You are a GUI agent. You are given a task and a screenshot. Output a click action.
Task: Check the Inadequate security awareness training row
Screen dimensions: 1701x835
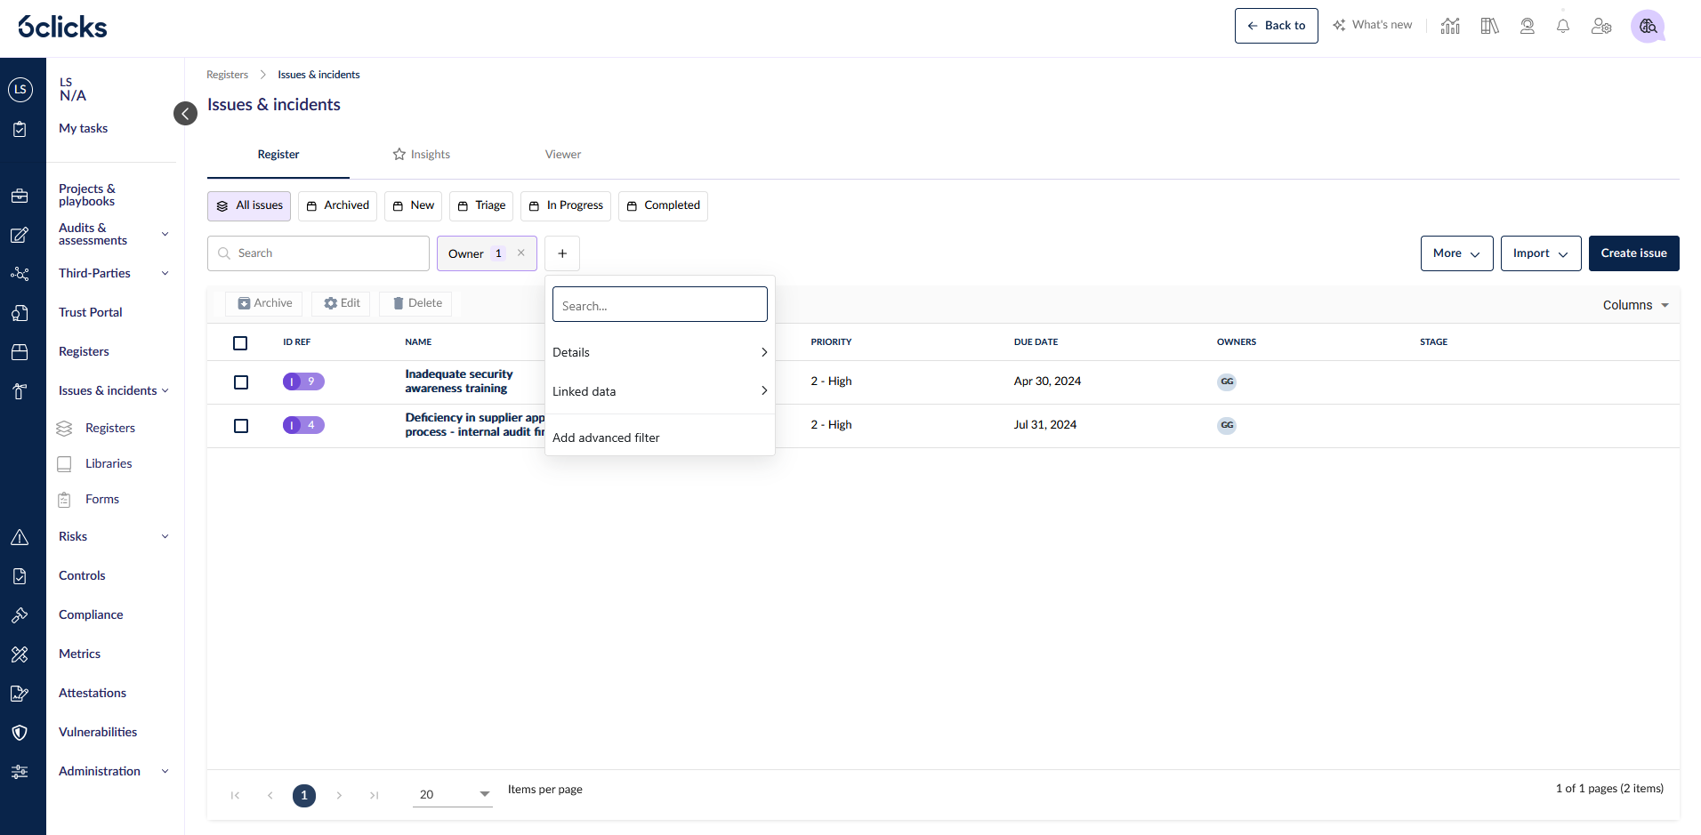click(x=241, y=382)
